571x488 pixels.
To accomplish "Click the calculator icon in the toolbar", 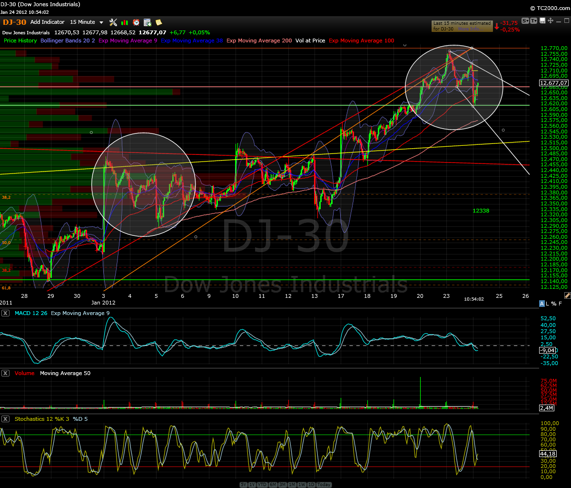I will 147,22.
